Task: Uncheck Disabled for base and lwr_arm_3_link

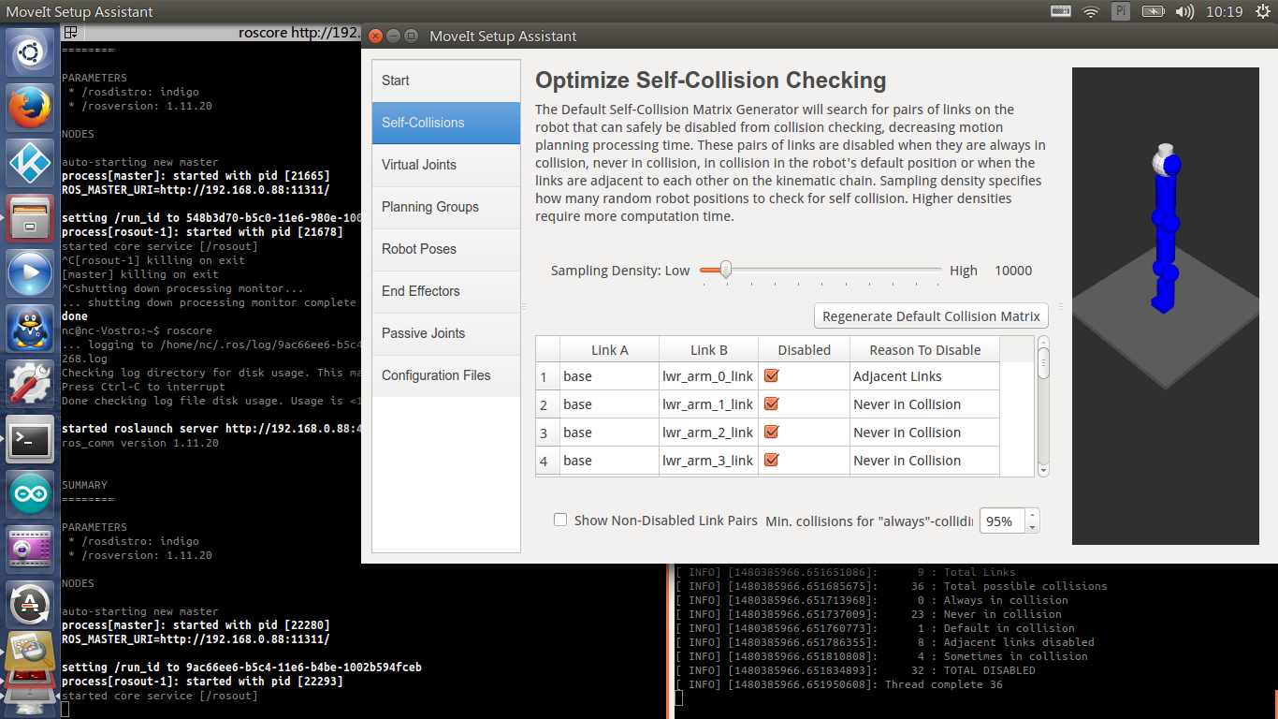Action: click(x=772, y=460)
